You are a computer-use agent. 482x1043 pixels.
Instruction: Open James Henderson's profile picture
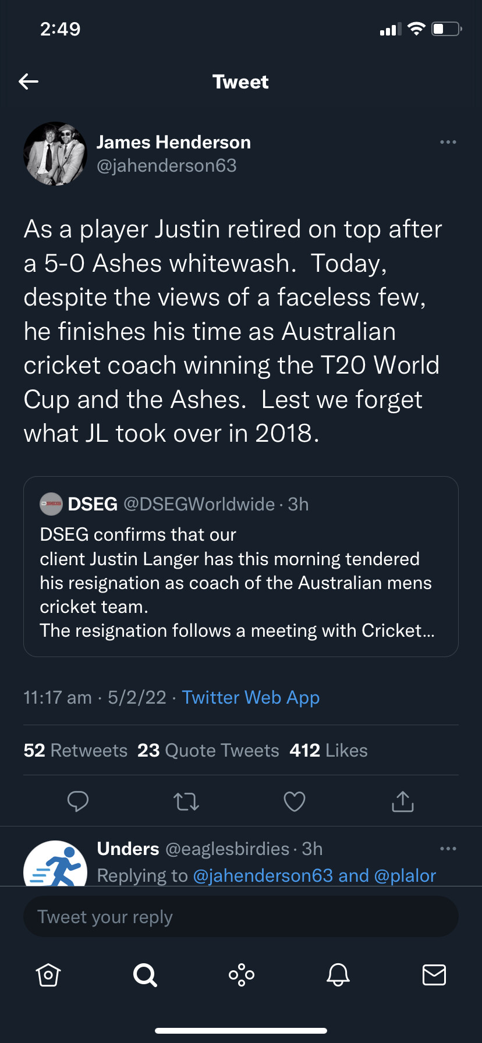coord(55,154)
